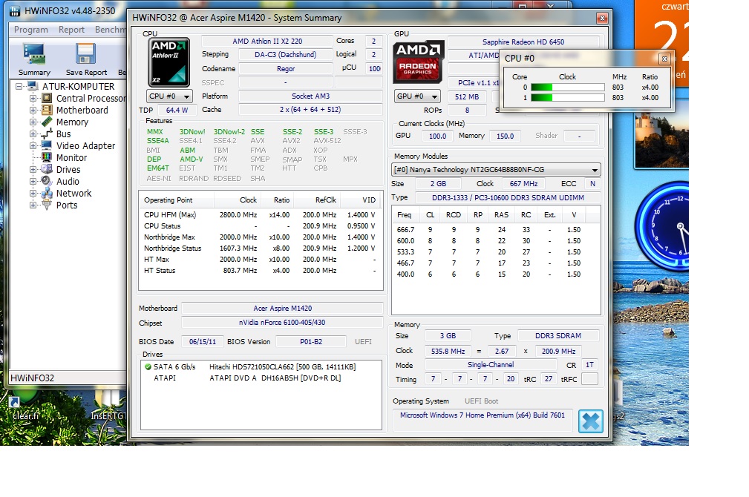Expand the Drives tree node

point(33,169)
